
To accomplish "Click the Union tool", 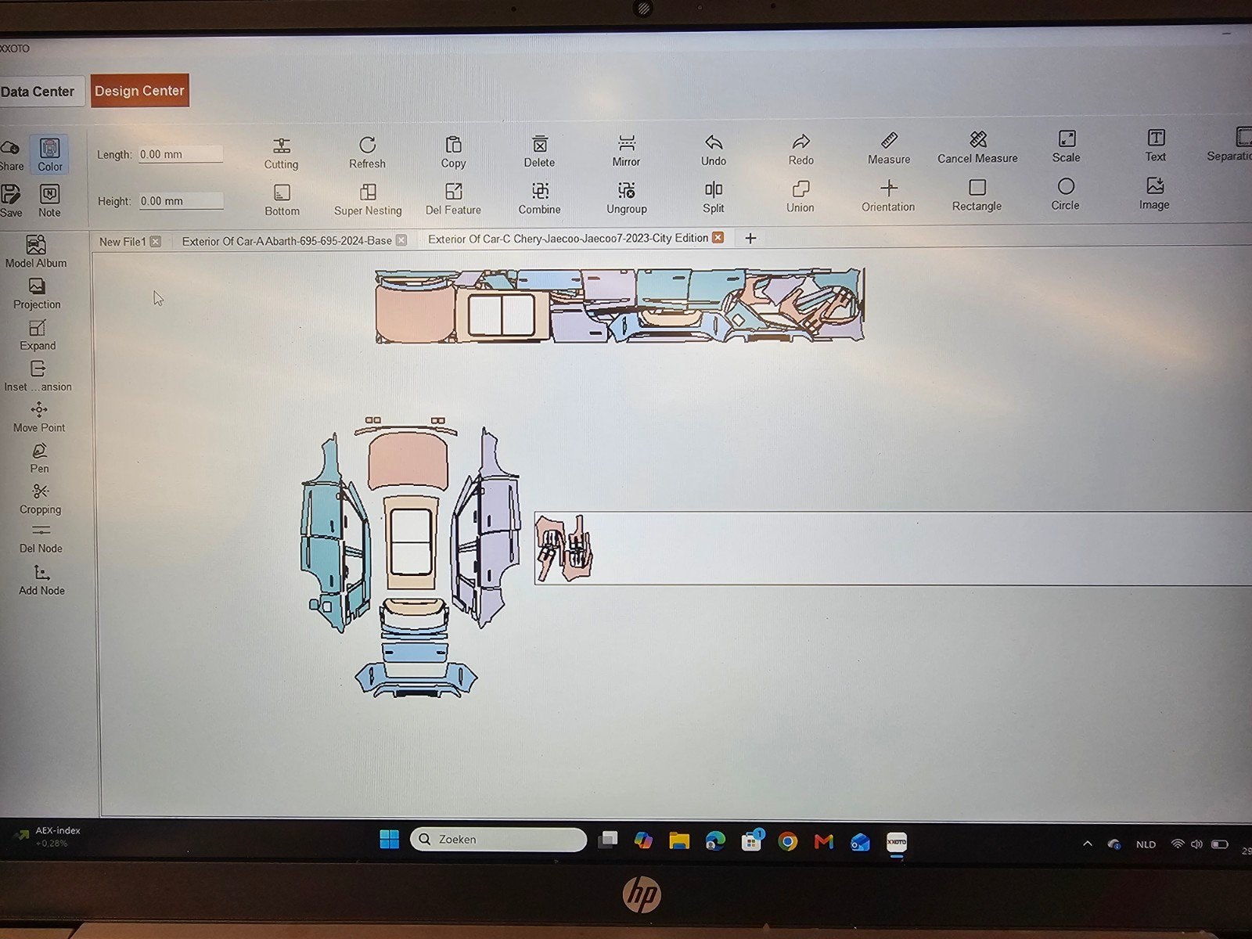I will pyautogui.click(x=800, y=197).
